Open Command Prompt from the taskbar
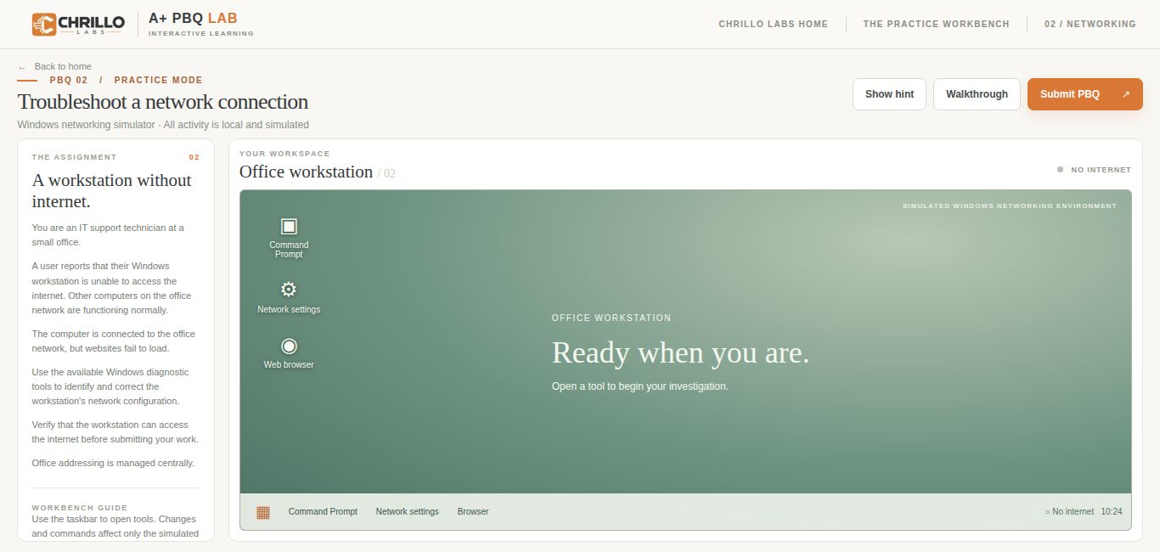The image size is (1160, 552). click(323, 512)
